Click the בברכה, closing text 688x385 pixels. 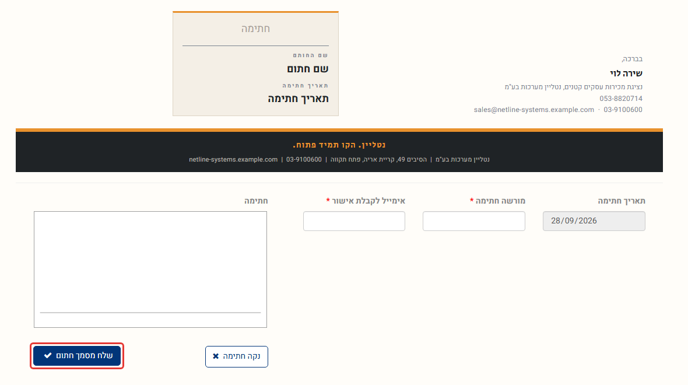(632, 59)
